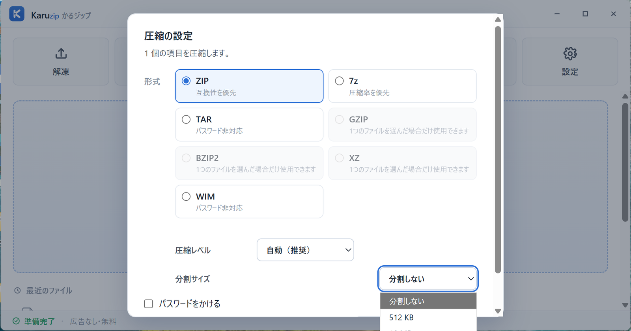Click the dialog scrollbar up arrow
The width and height of the screenshot is (631, 331).
coord(498,19)
